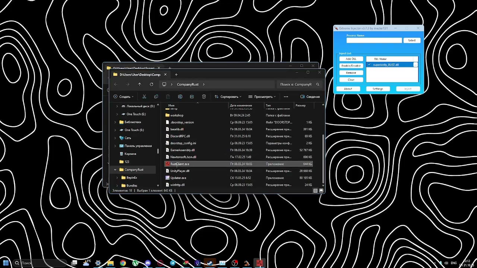Expand Панель управления in the tree
The height and width of the screenshot is (268, 477).
coord(115,146)
